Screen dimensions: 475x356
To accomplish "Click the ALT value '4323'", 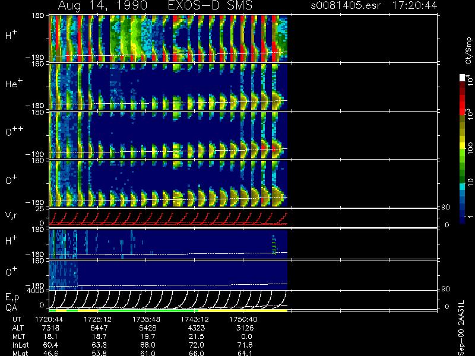I will click(x=197, y=328).
